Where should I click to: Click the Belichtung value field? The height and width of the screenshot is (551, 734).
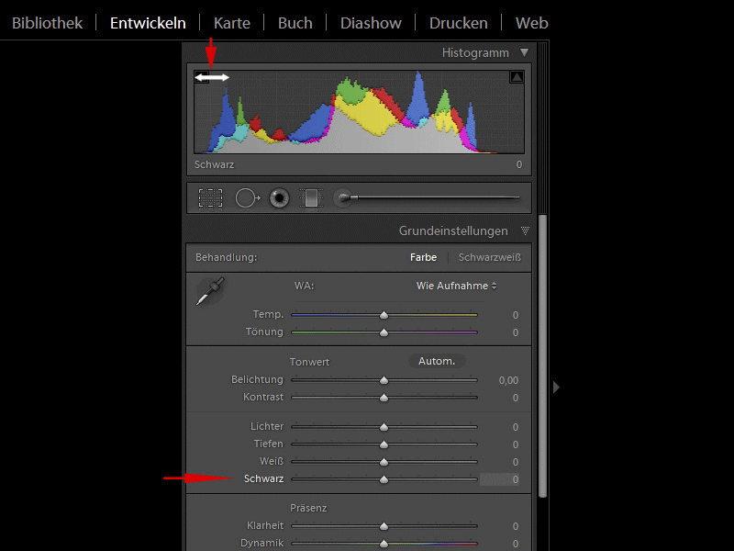tap(507, 380)
